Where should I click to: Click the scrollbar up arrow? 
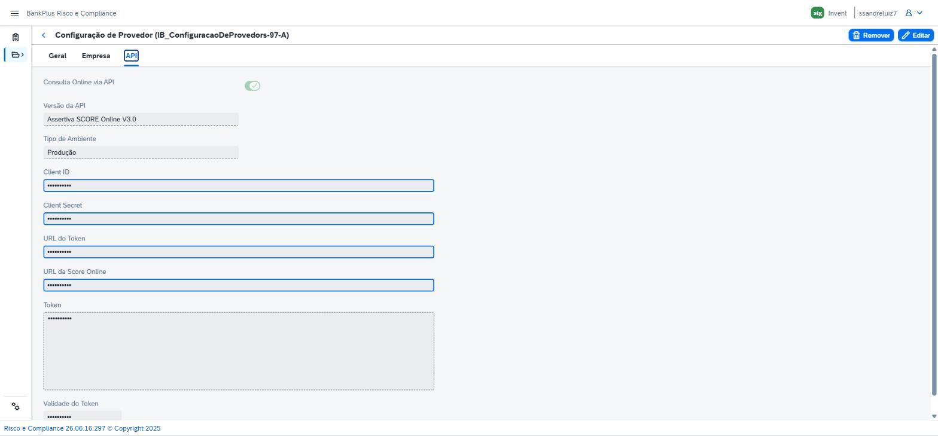pos(934,49)
